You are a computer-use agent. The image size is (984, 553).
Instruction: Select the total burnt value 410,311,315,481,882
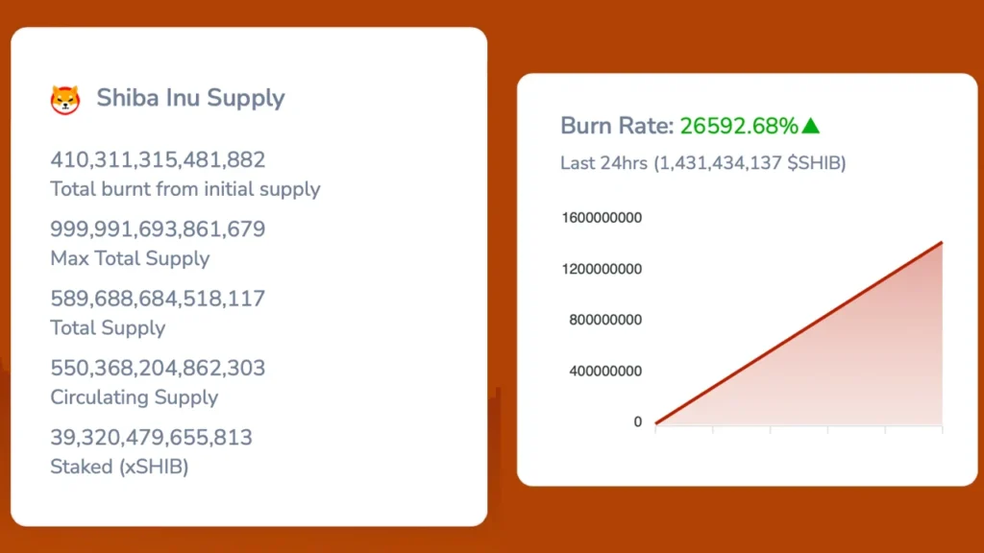(158, 160)
